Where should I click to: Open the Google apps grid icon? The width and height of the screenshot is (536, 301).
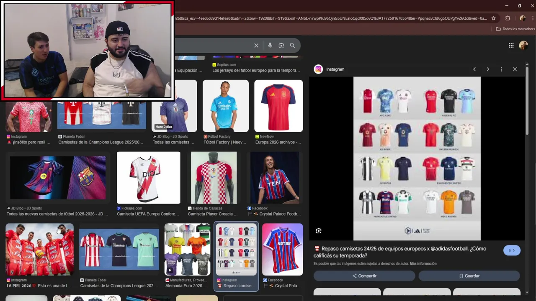pos(511,46)
